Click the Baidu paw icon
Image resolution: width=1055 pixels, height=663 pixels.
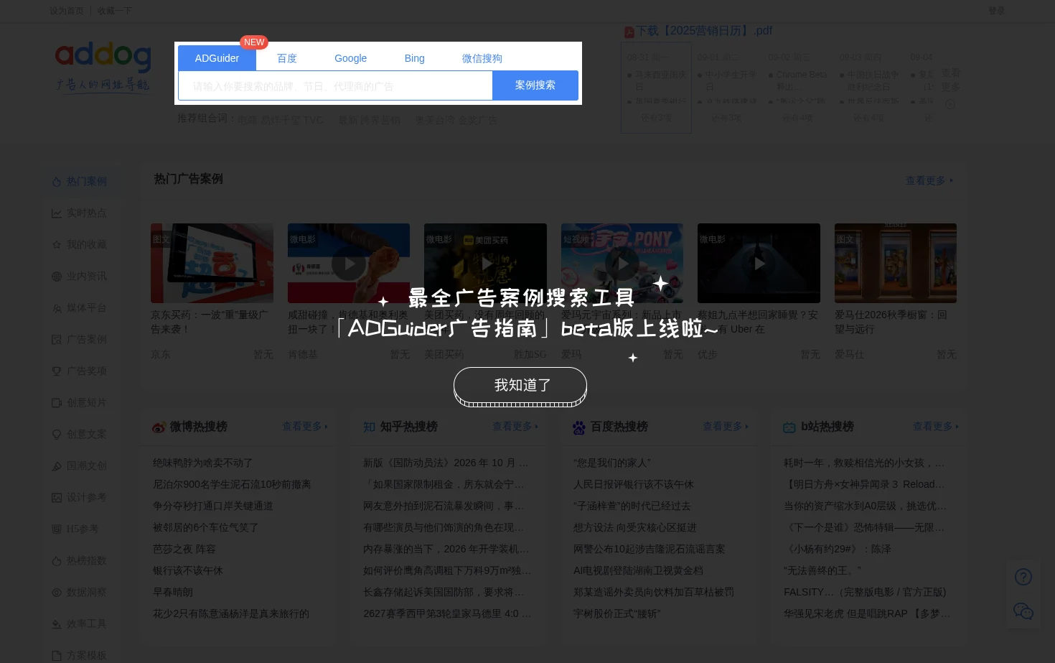(x=579, y=427)
